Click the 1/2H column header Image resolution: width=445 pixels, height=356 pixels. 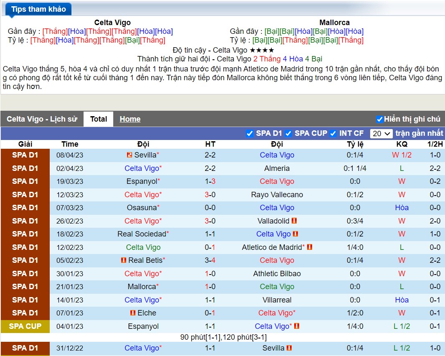click(435, 144)
